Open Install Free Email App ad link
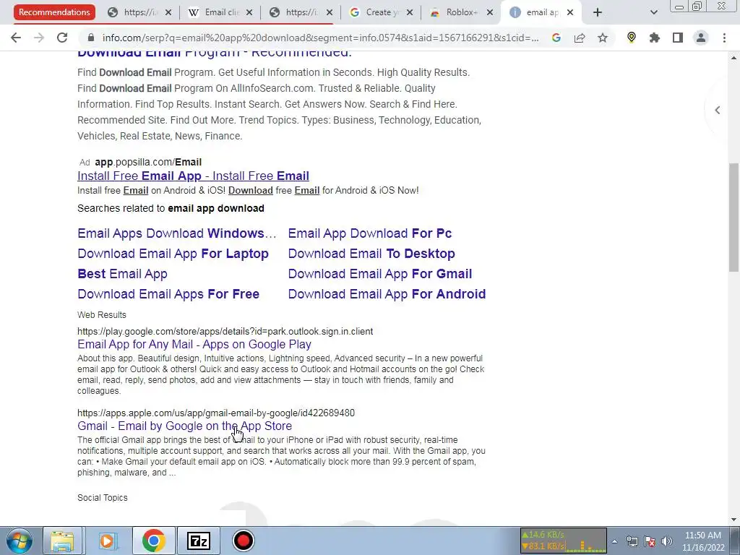 pyautogui.click(x=193, y=176)
